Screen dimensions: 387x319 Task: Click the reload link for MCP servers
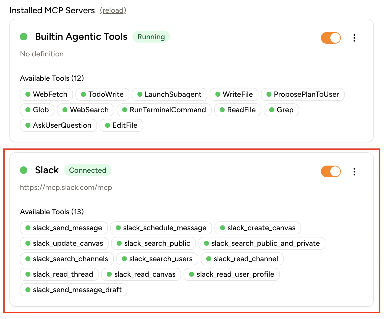coord(113,10)
